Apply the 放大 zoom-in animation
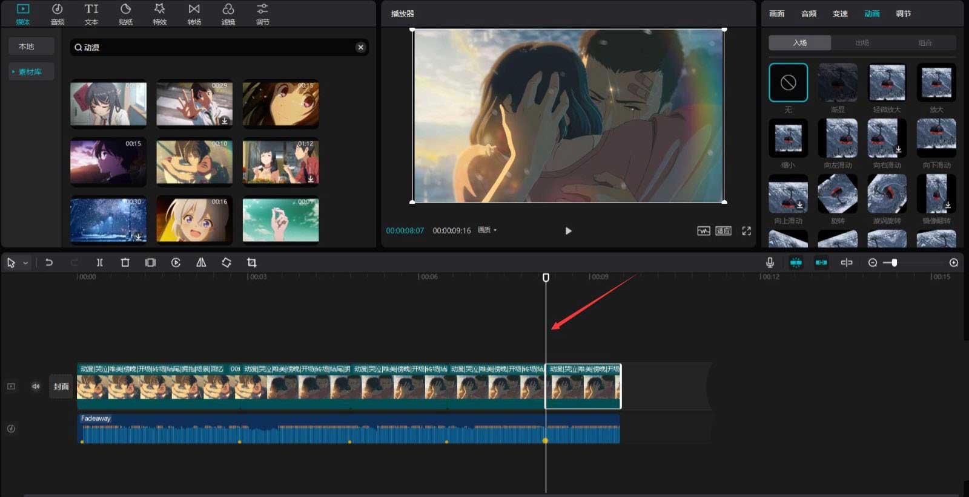 [x=937, y=82]
